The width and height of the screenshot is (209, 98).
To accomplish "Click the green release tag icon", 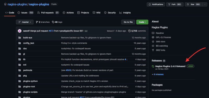I will (153, 66).
